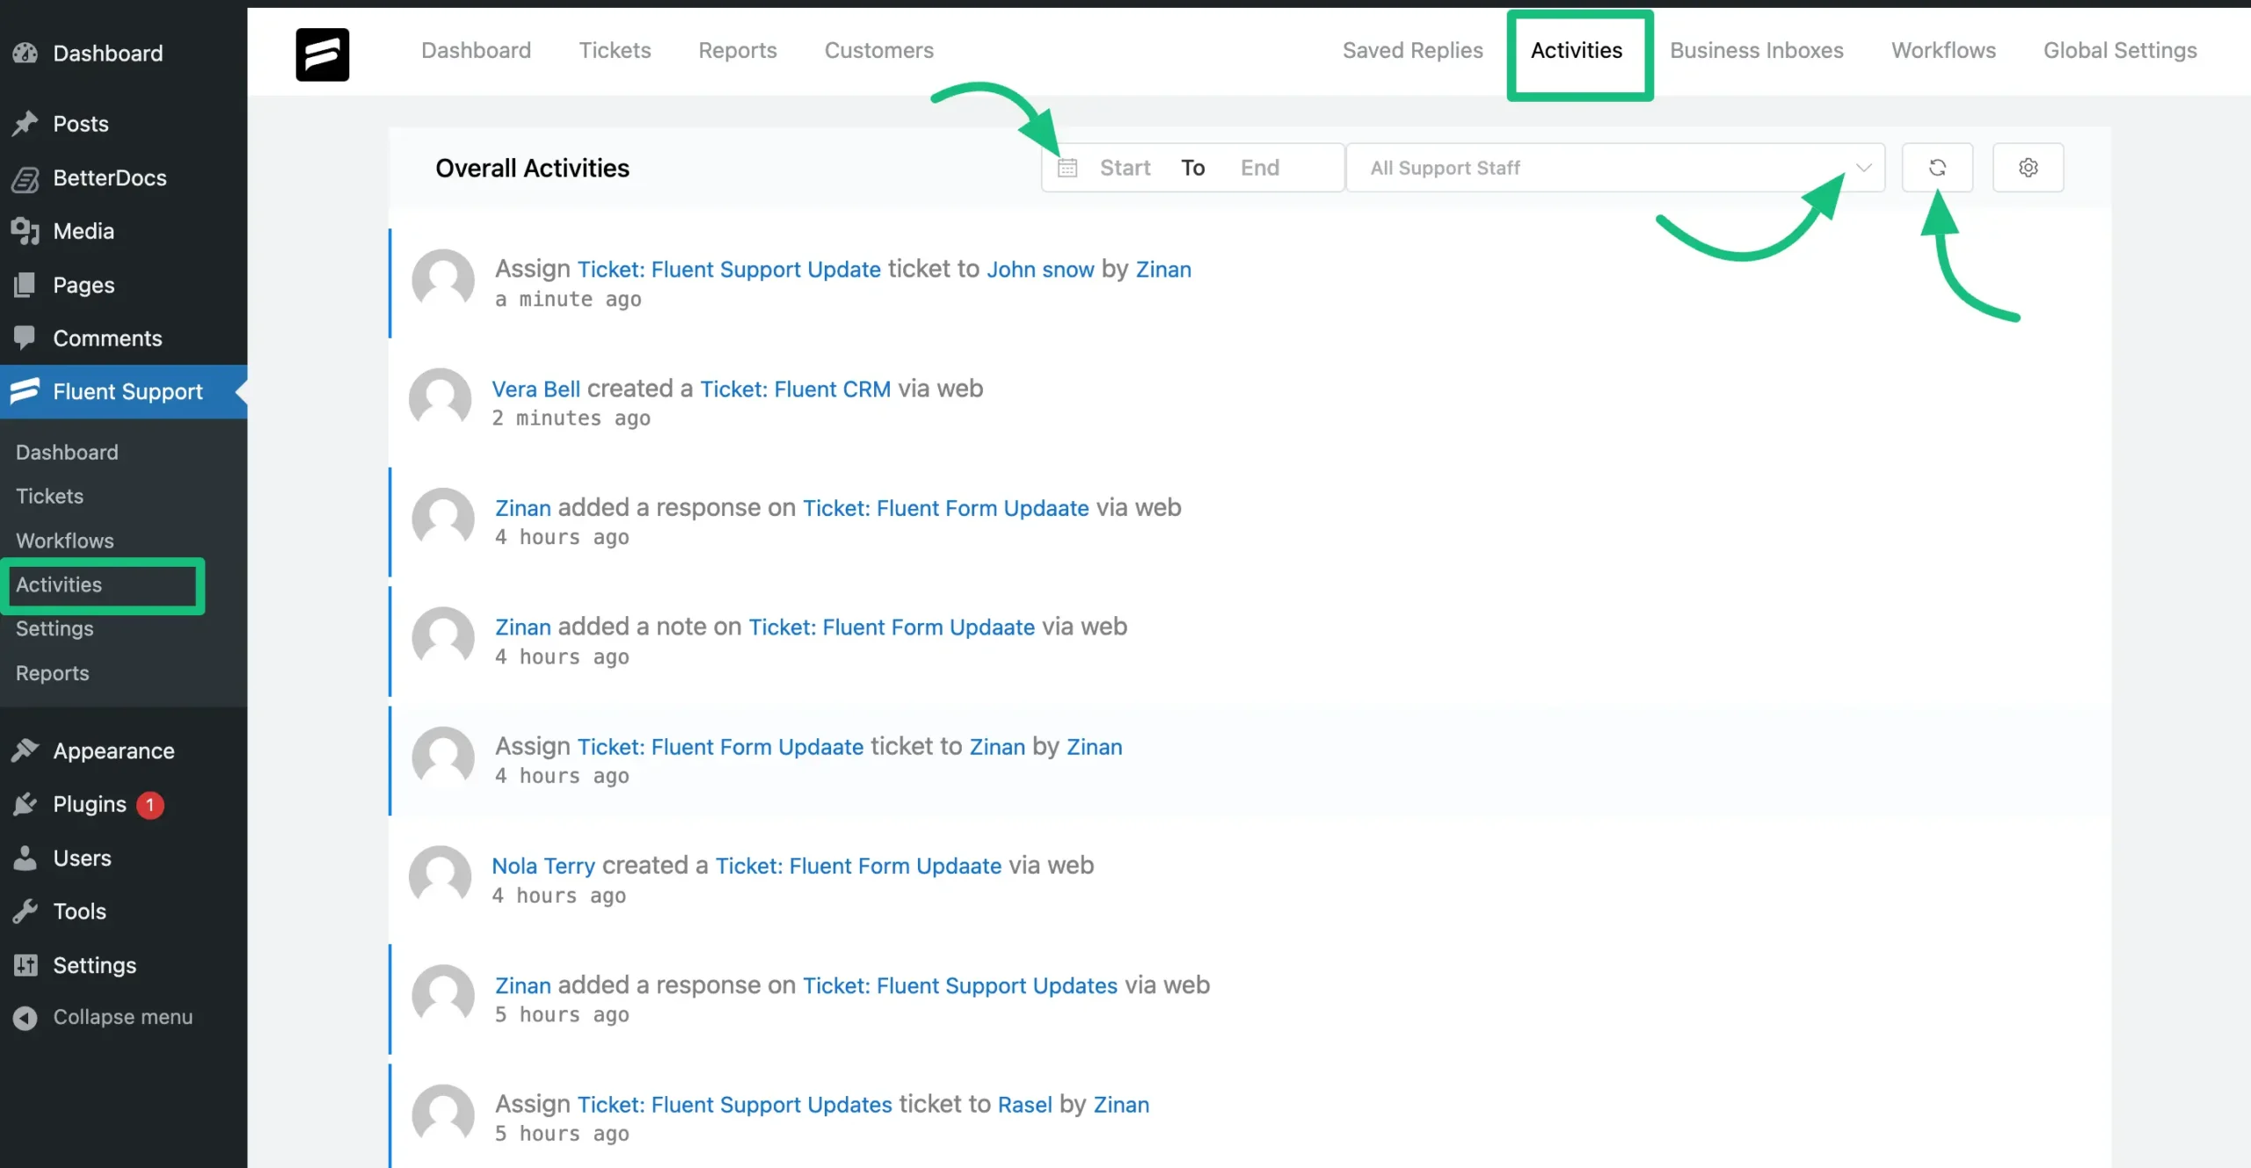Click the dropdown chevron of staff filter

[1863, 168]
